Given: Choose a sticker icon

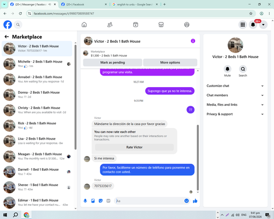Looking at the screenshot, I should [101, 201].
